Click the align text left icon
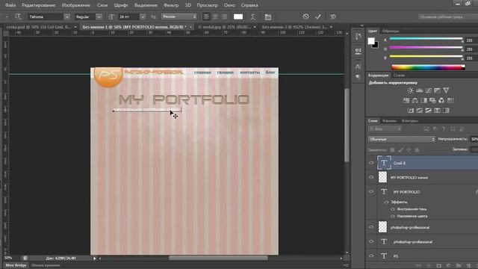 206,16
